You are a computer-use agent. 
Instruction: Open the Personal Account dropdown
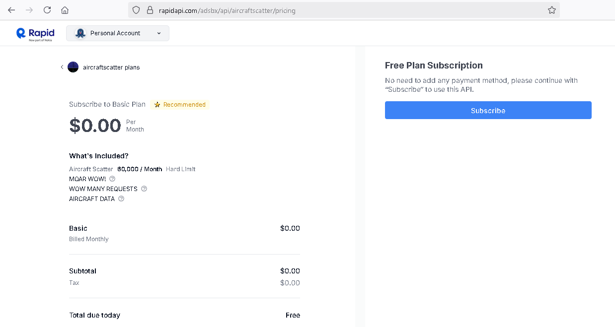(x=118, y=33)
